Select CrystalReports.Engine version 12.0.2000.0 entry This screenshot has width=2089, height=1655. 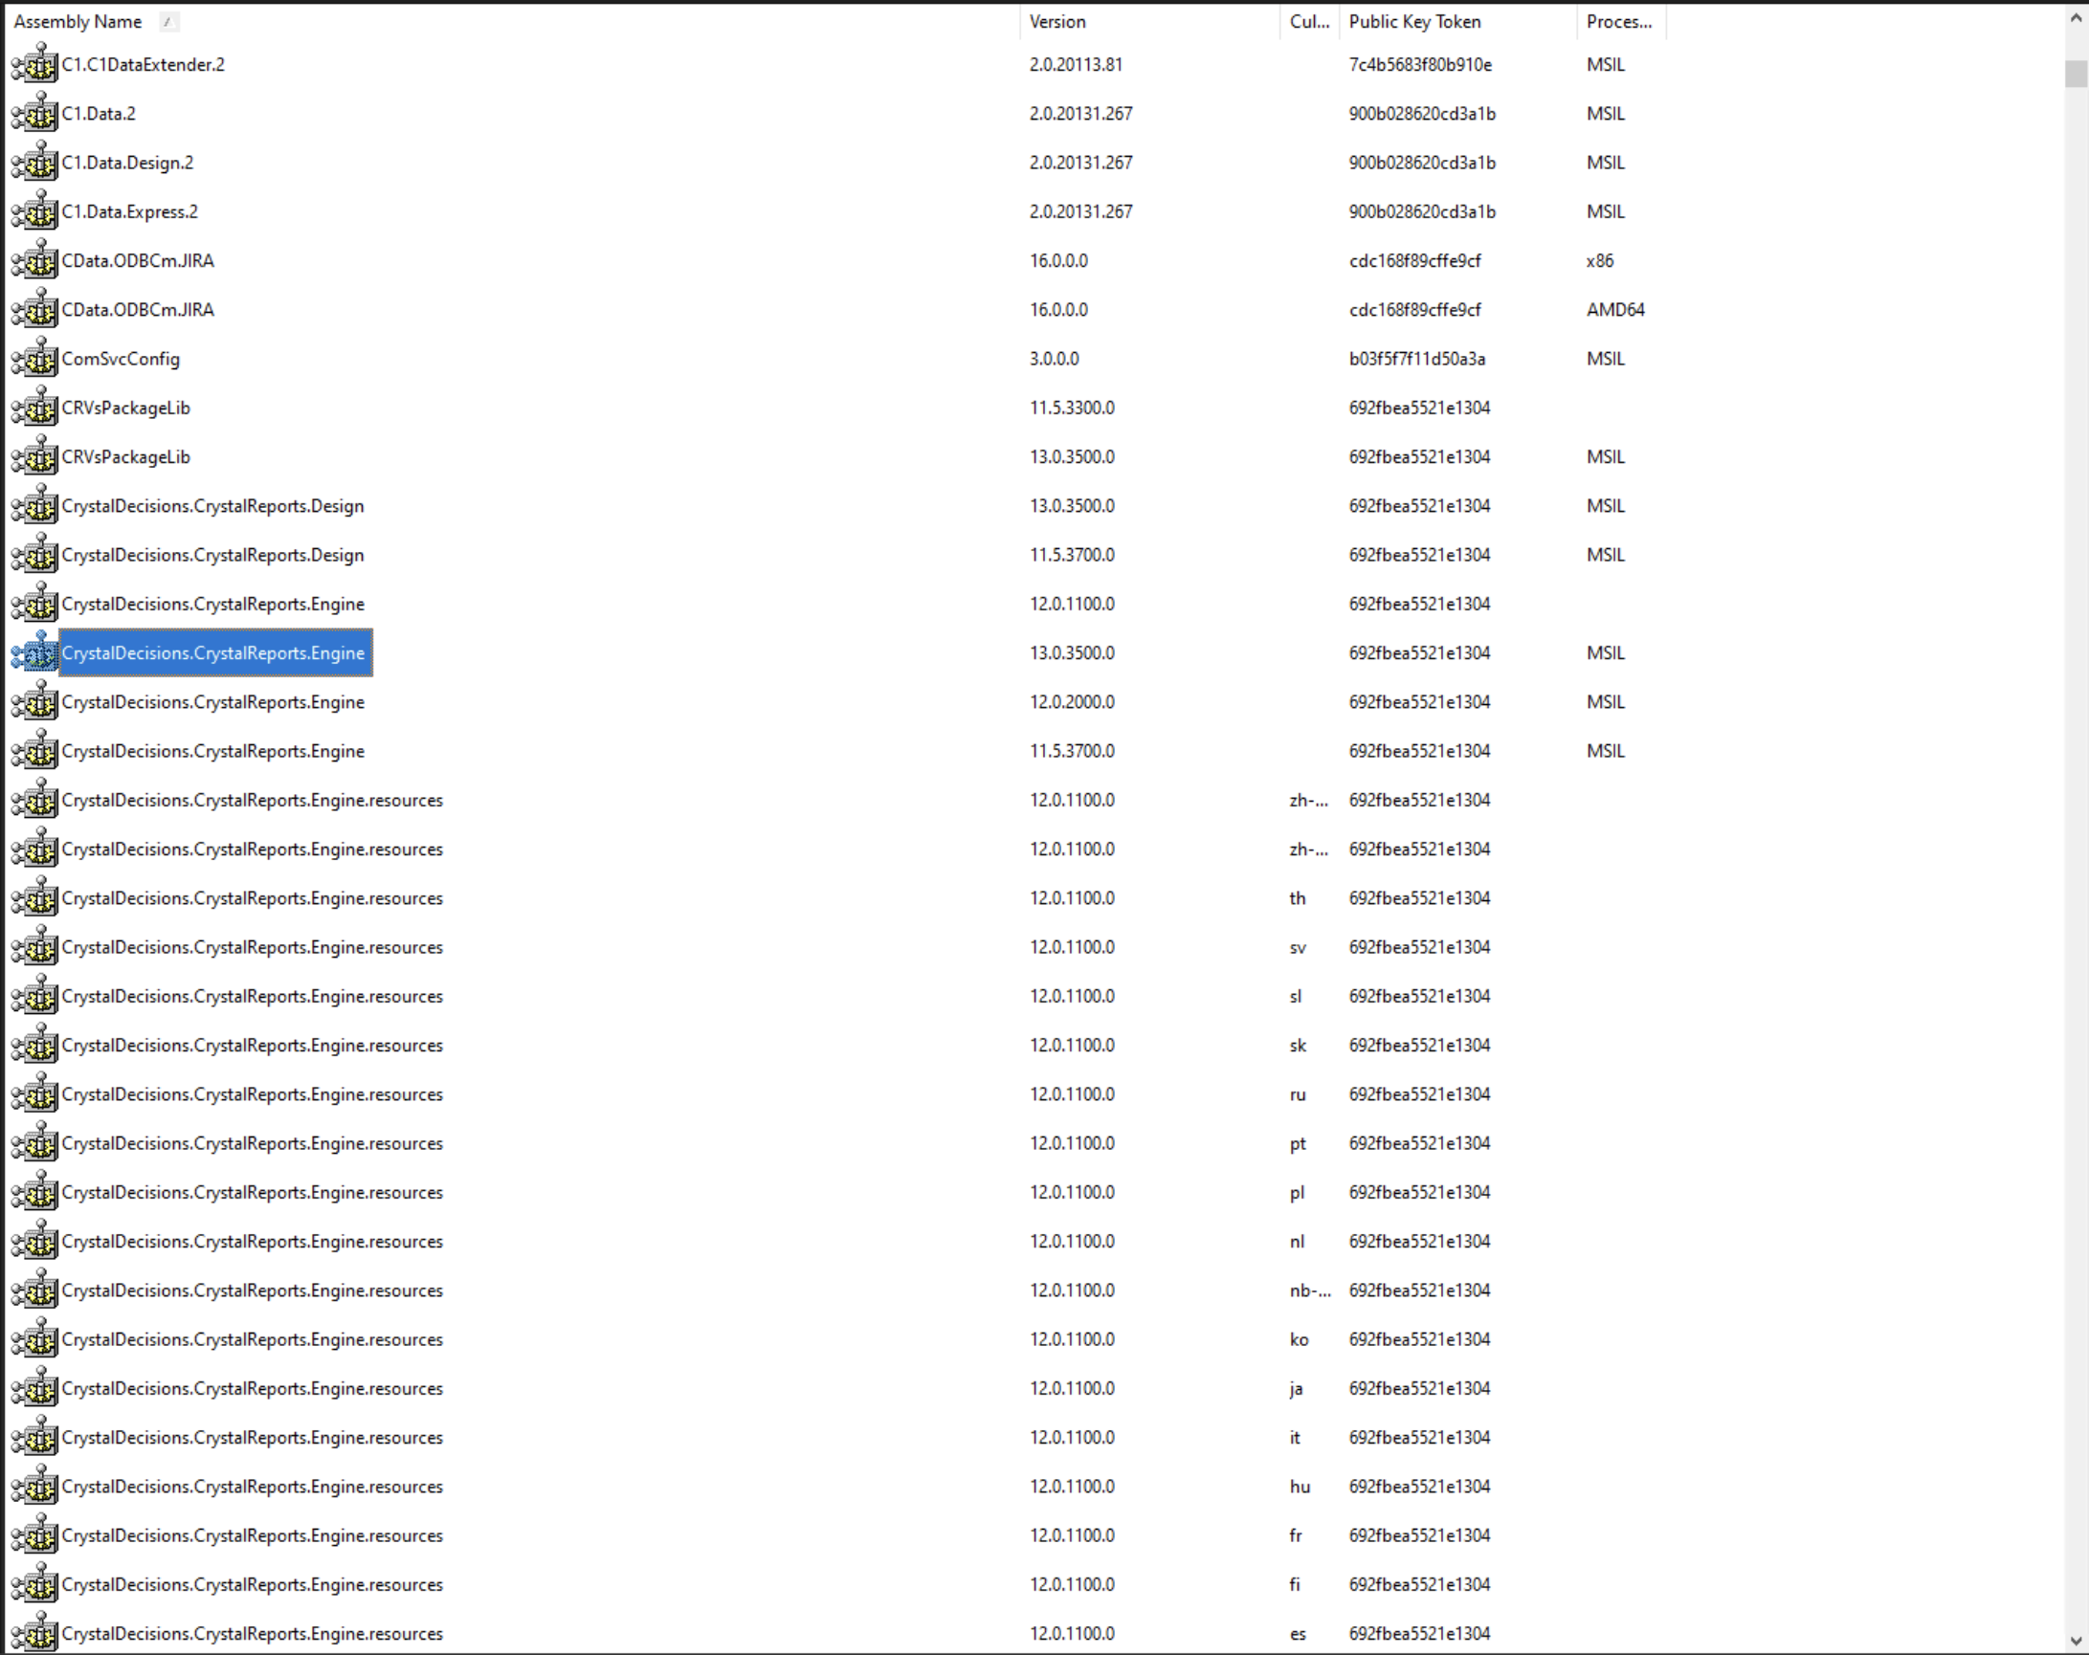[x=212, y=702]
